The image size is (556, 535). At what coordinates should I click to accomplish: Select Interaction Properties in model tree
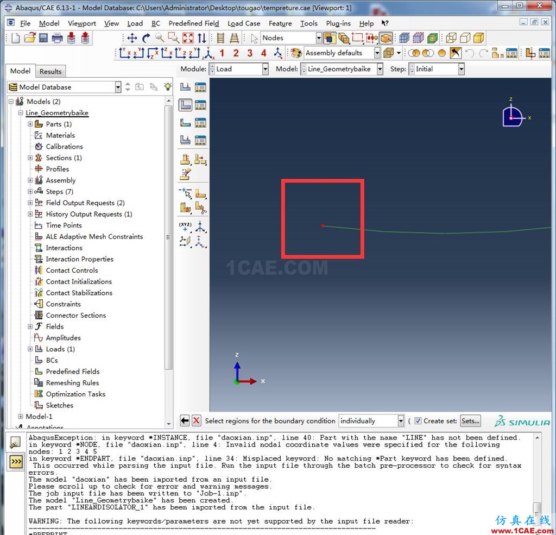(x=79, y=259)
